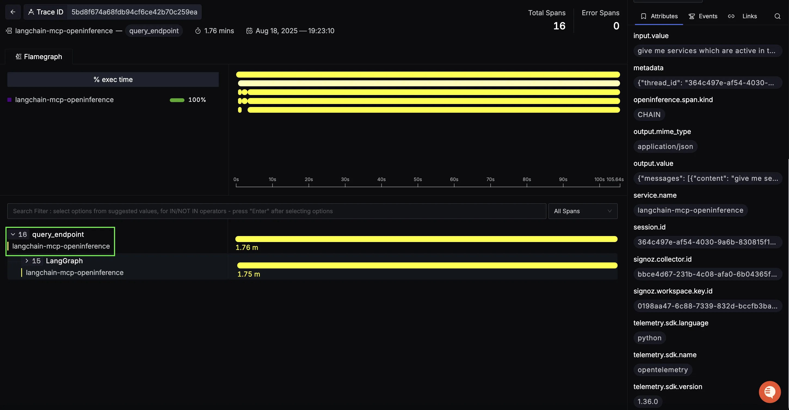
Task: Open the All Spans dropdown
Action: [x=582, y=211]
